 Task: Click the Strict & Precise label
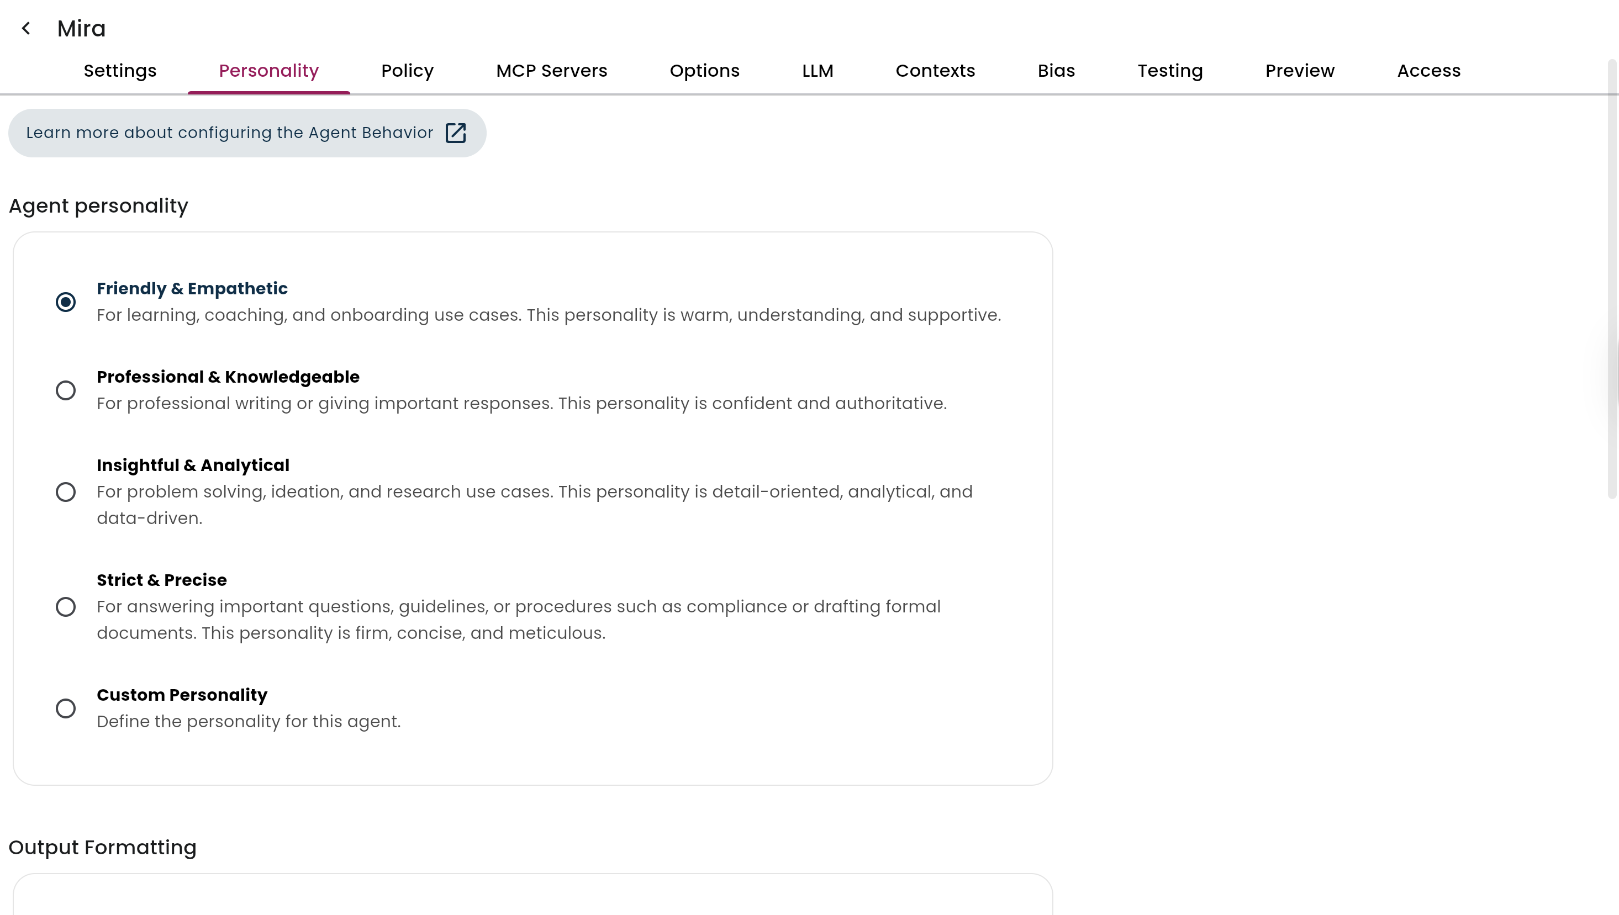point(161,580)
